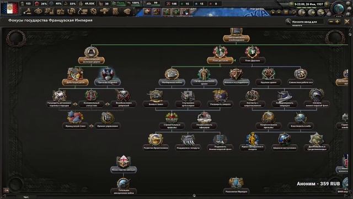Open the Decisions gavel icon
The height and width of the screenshot is (199, 353).
coord(27,11)
